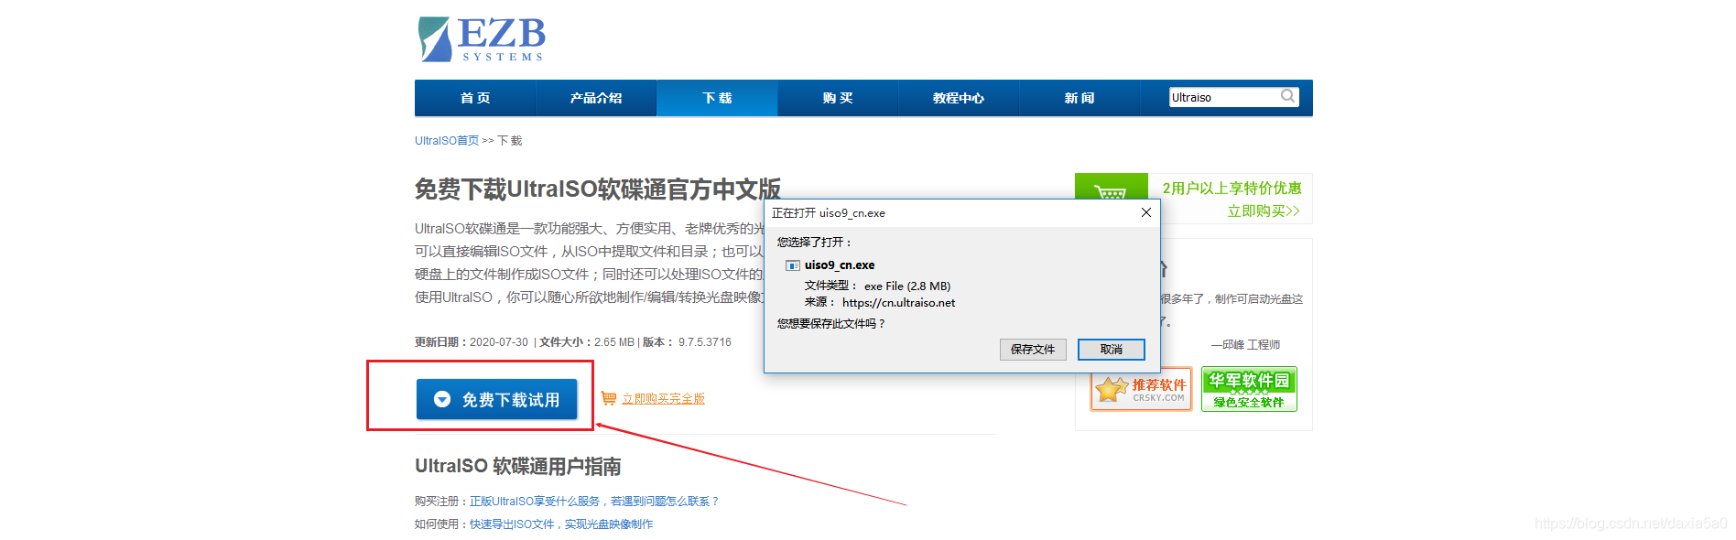Screen dimensions: 1736x540
Task: Open the 新闻 navigation tab
Action: point(1080,98)
